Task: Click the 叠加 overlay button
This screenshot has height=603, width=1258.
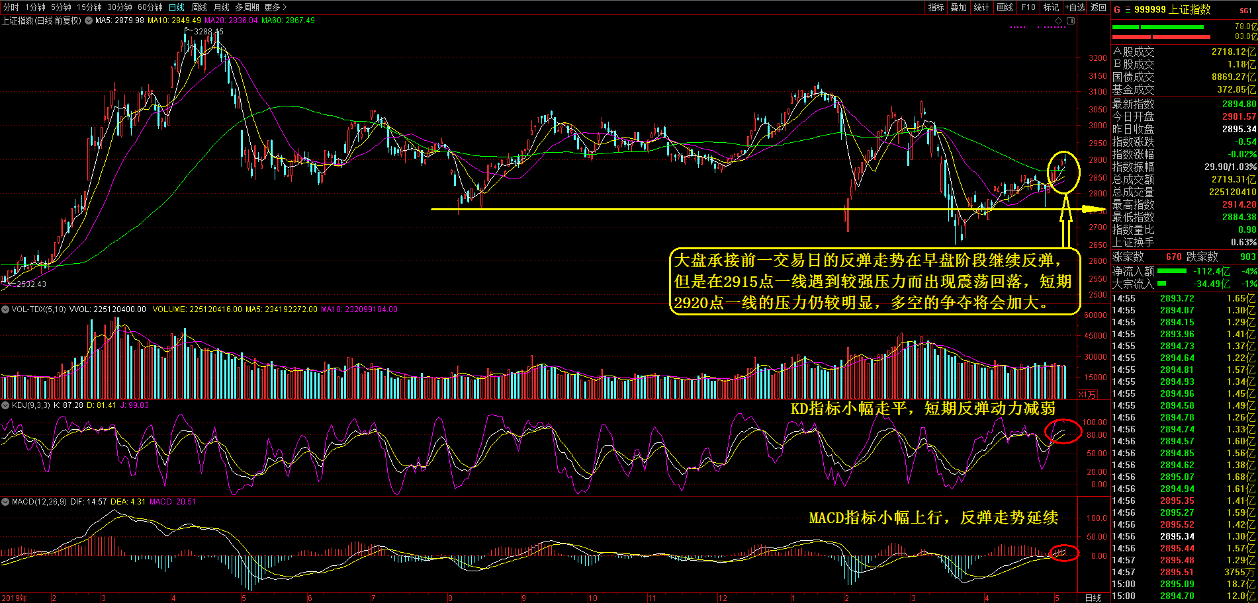Action: (x=959, y=7)
